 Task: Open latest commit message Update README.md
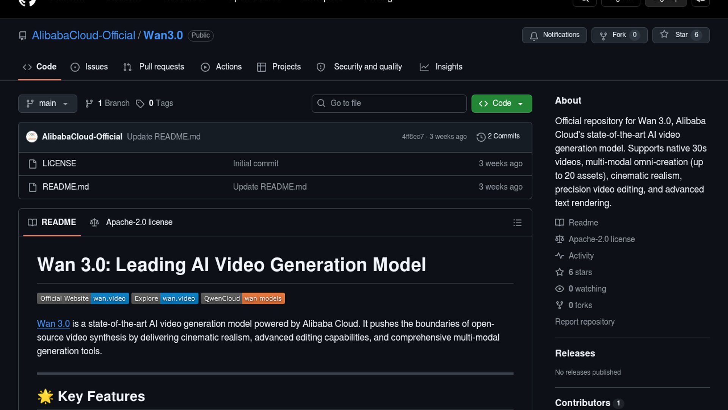coord(164,137)
